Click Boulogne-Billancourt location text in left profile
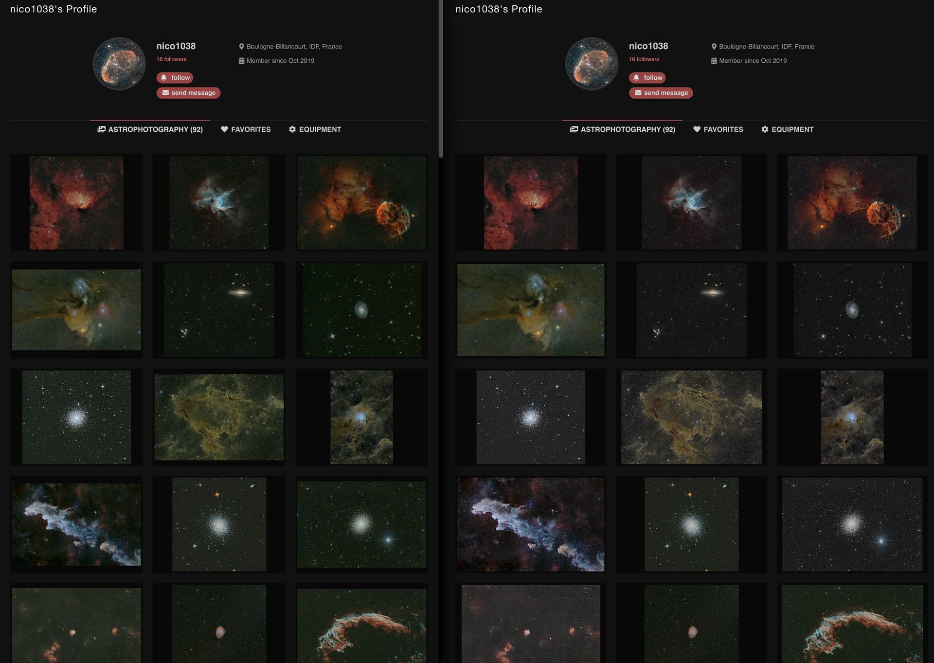This screenshot has height=663, width=934. [x=294, y=47]
